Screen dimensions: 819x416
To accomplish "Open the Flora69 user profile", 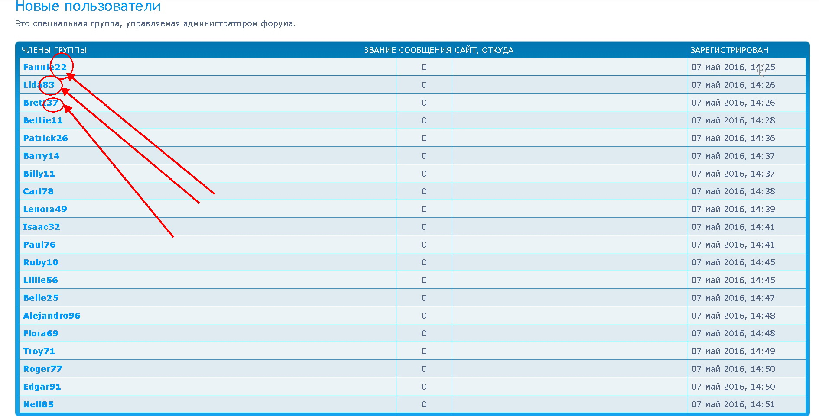I will (x=41, y=333).
